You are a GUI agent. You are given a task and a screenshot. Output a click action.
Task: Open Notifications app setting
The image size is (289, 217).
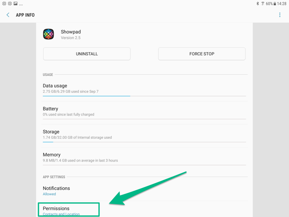[144, 191]
